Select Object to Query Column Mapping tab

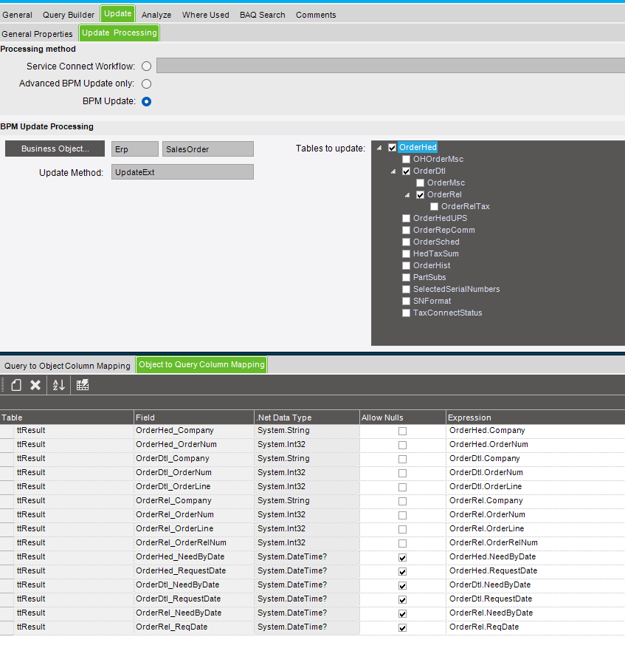point(201,365)
